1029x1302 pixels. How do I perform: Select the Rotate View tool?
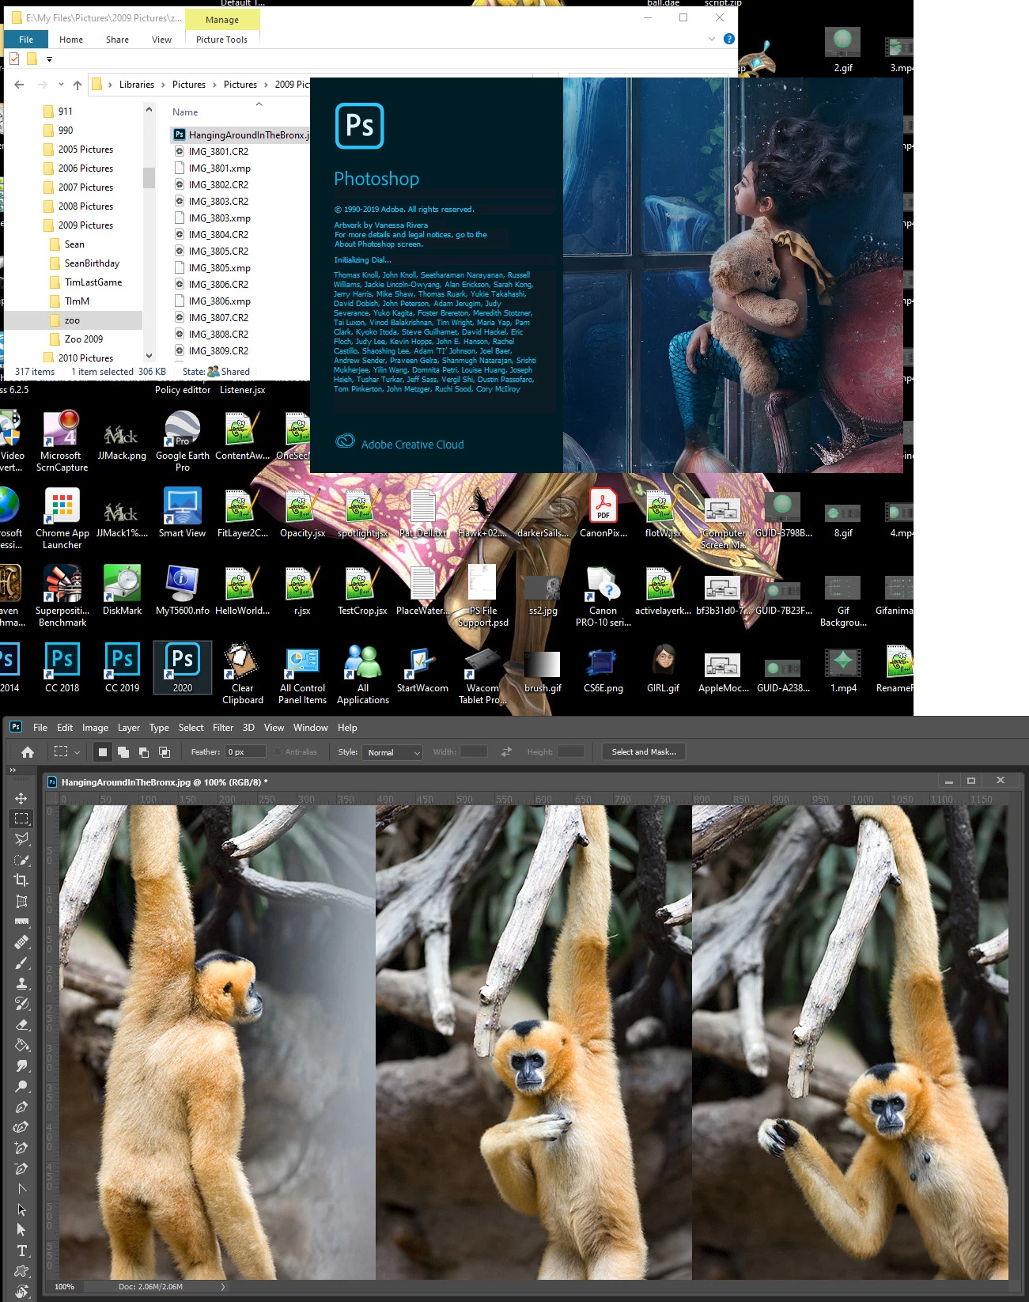(21, 1292)
